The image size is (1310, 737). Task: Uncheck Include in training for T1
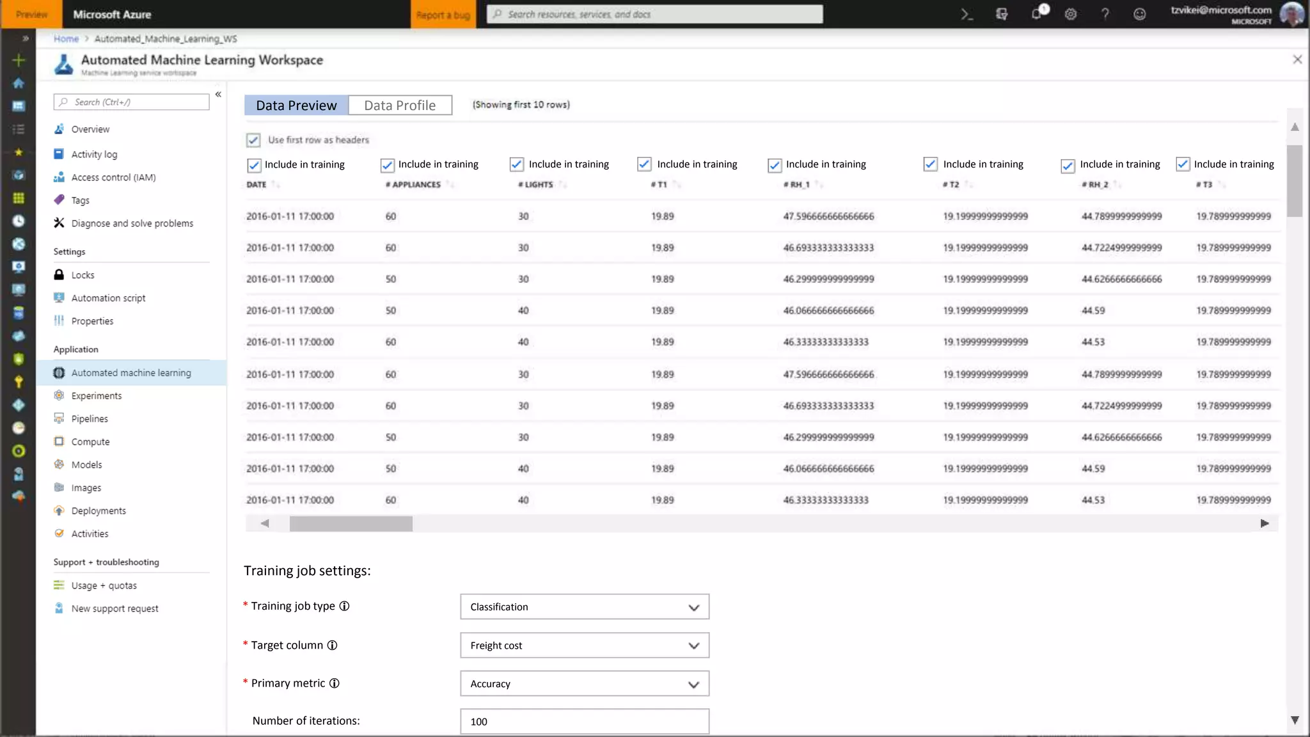coord(645,164)
